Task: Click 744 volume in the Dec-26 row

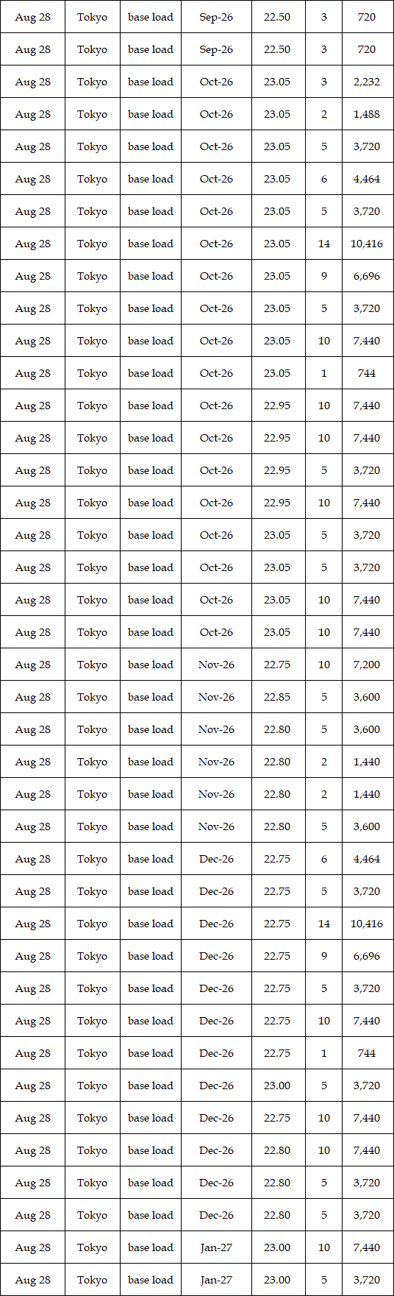Action: click(367, 1053)
